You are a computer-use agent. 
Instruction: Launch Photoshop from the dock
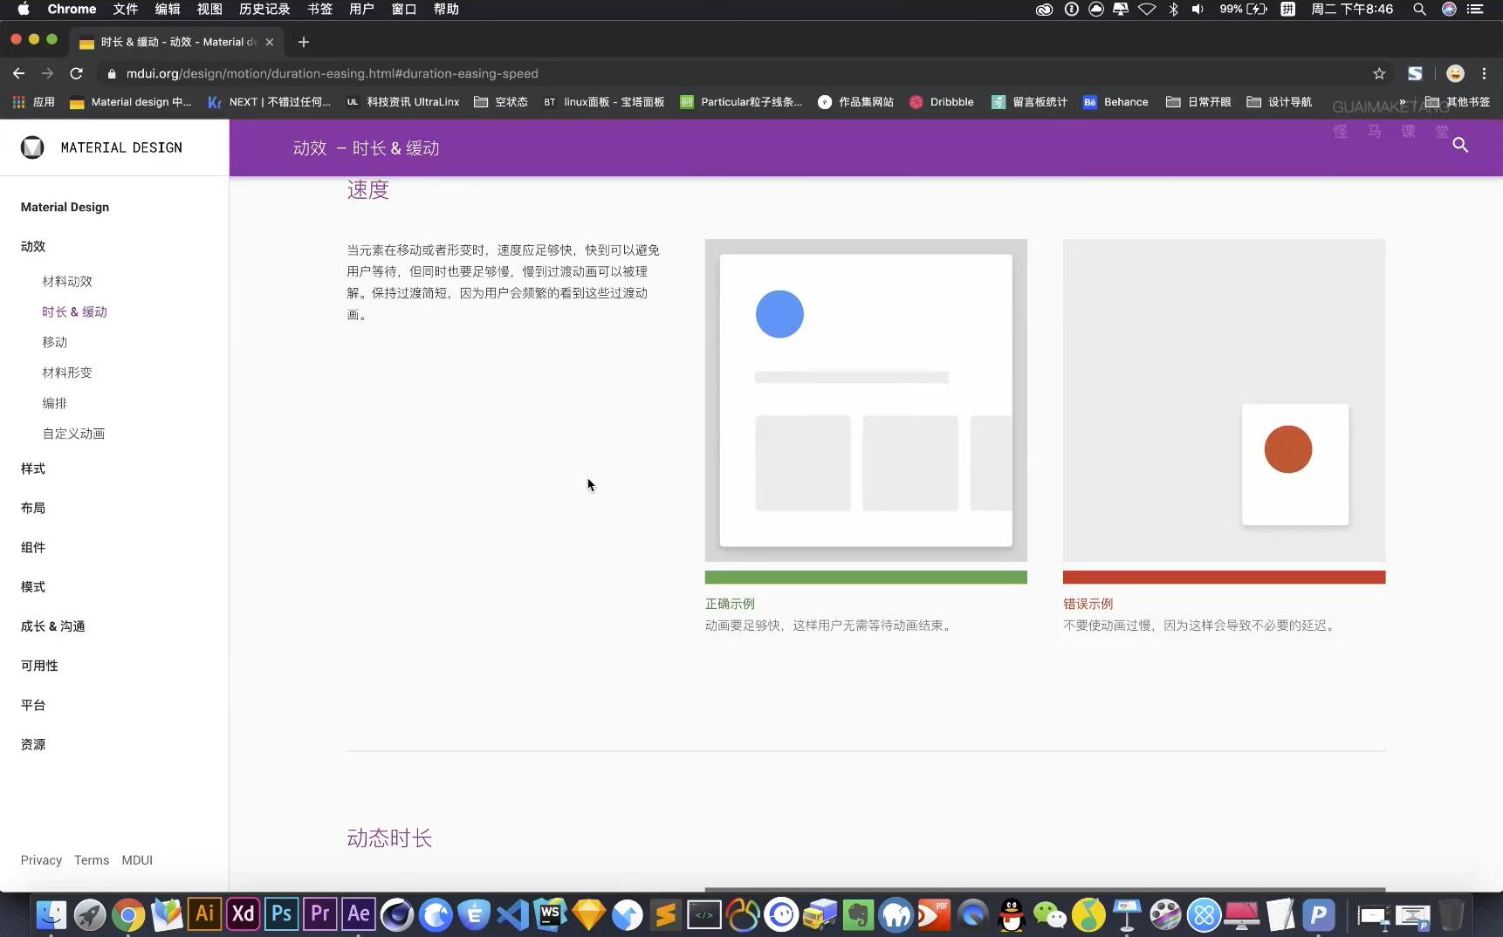(281, 914)
